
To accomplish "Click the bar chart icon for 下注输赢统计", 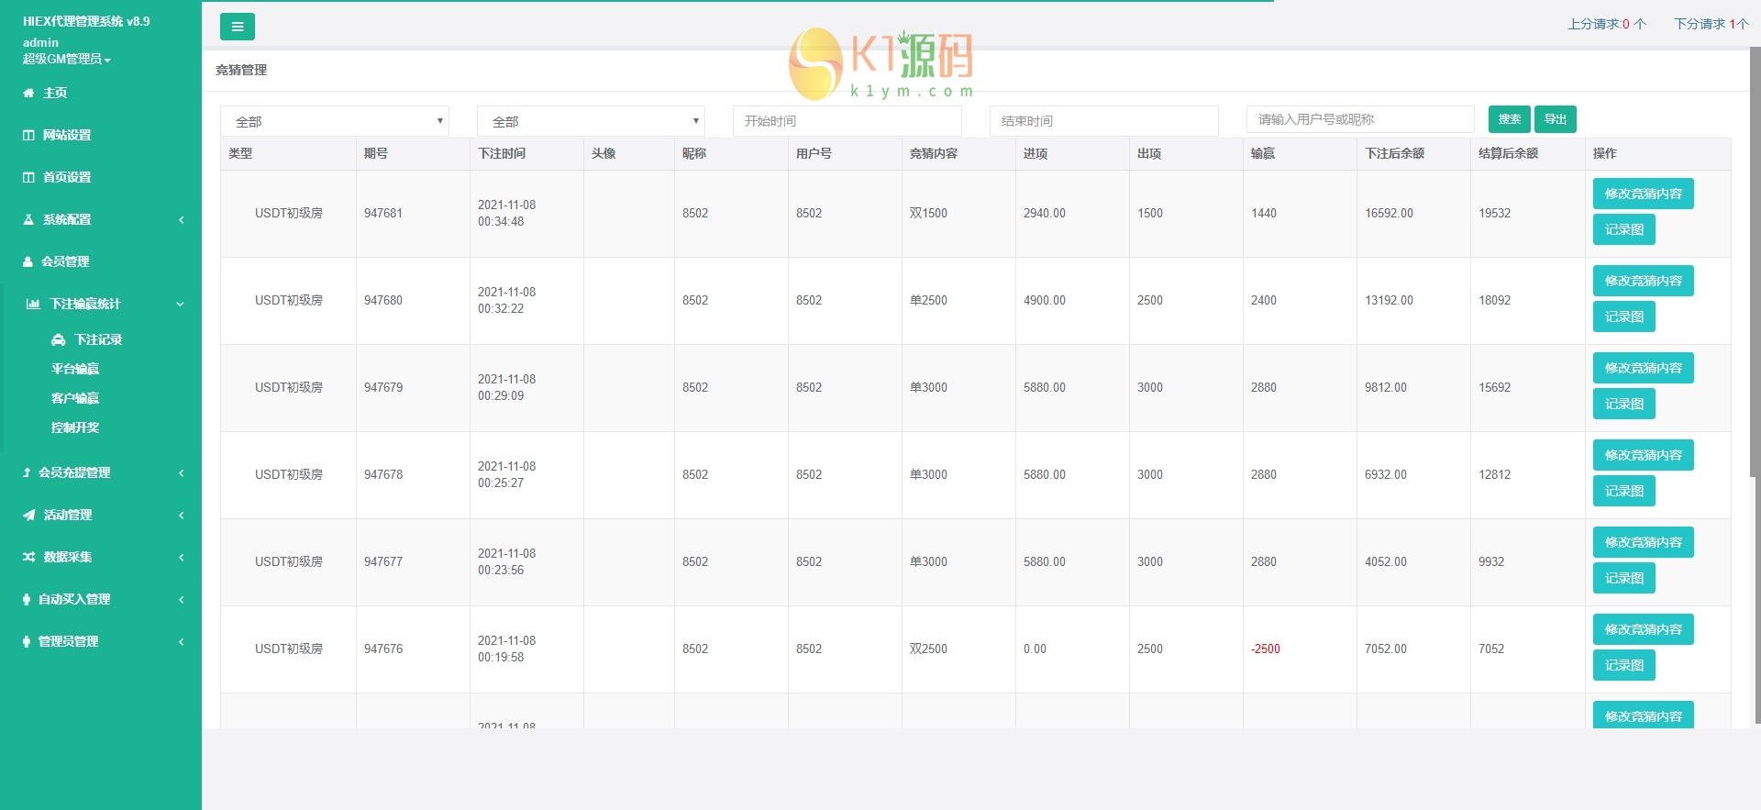I will [33, 304].
